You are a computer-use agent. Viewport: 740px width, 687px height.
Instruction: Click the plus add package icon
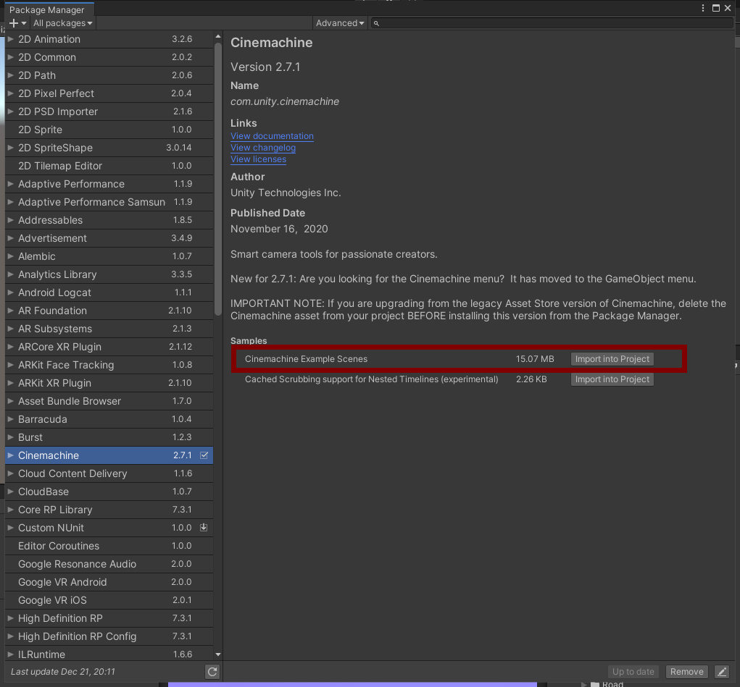17,23
